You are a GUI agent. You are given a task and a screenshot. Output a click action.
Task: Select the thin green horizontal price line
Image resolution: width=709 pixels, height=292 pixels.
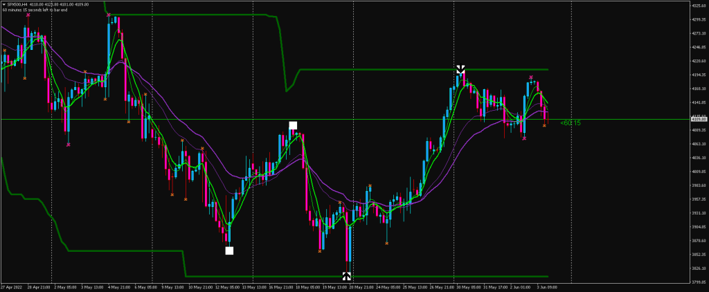click(208, 119)
